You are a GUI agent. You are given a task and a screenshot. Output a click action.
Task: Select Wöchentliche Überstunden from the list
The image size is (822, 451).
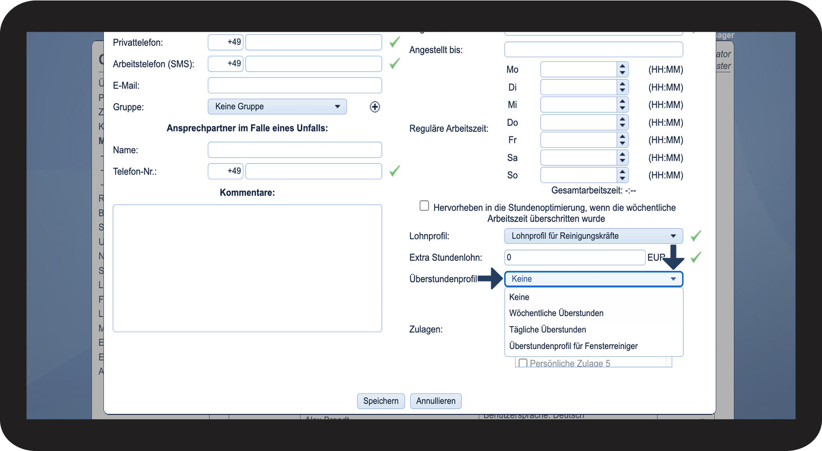pyautogui.click(x=556, y=313)
